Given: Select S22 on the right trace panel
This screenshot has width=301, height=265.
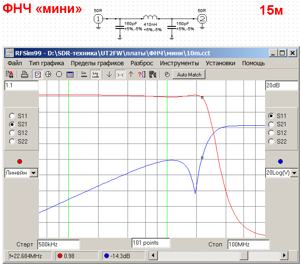Looking at the screenshot, I should [x=271, y=141].
